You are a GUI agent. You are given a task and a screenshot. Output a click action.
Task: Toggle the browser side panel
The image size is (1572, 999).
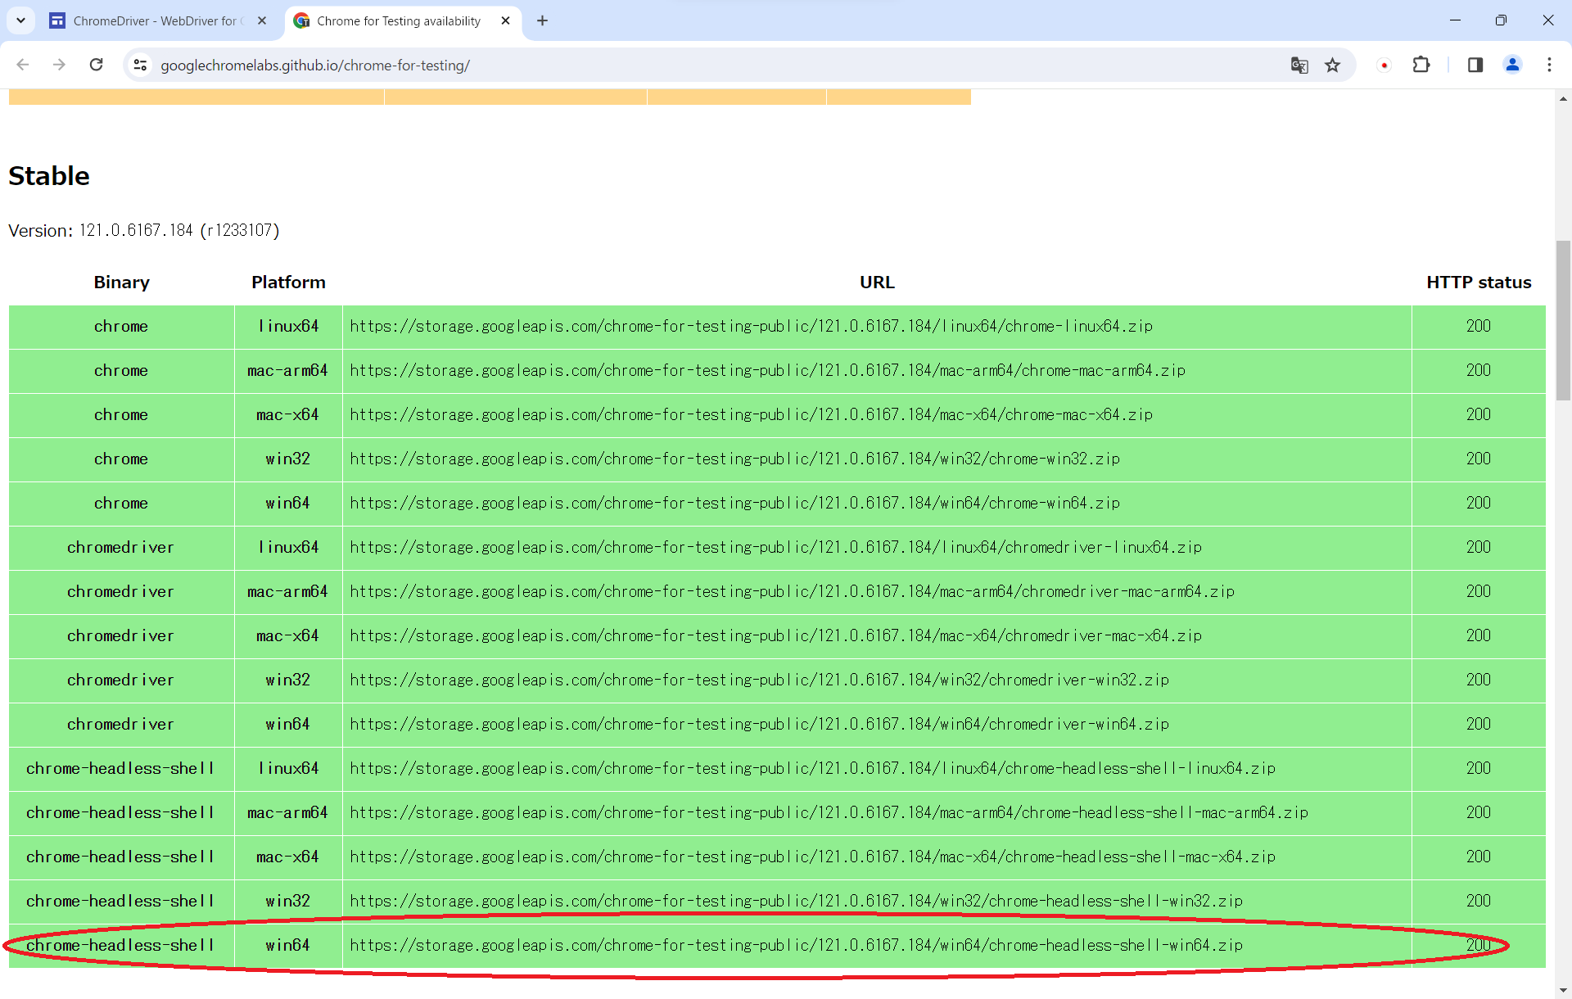coord(1475,65)
